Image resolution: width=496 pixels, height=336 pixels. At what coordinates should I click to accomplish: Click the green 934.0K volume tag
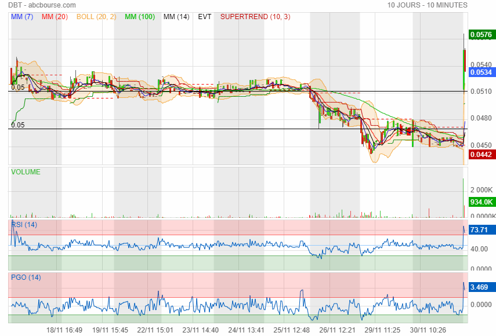coord(481,202)
